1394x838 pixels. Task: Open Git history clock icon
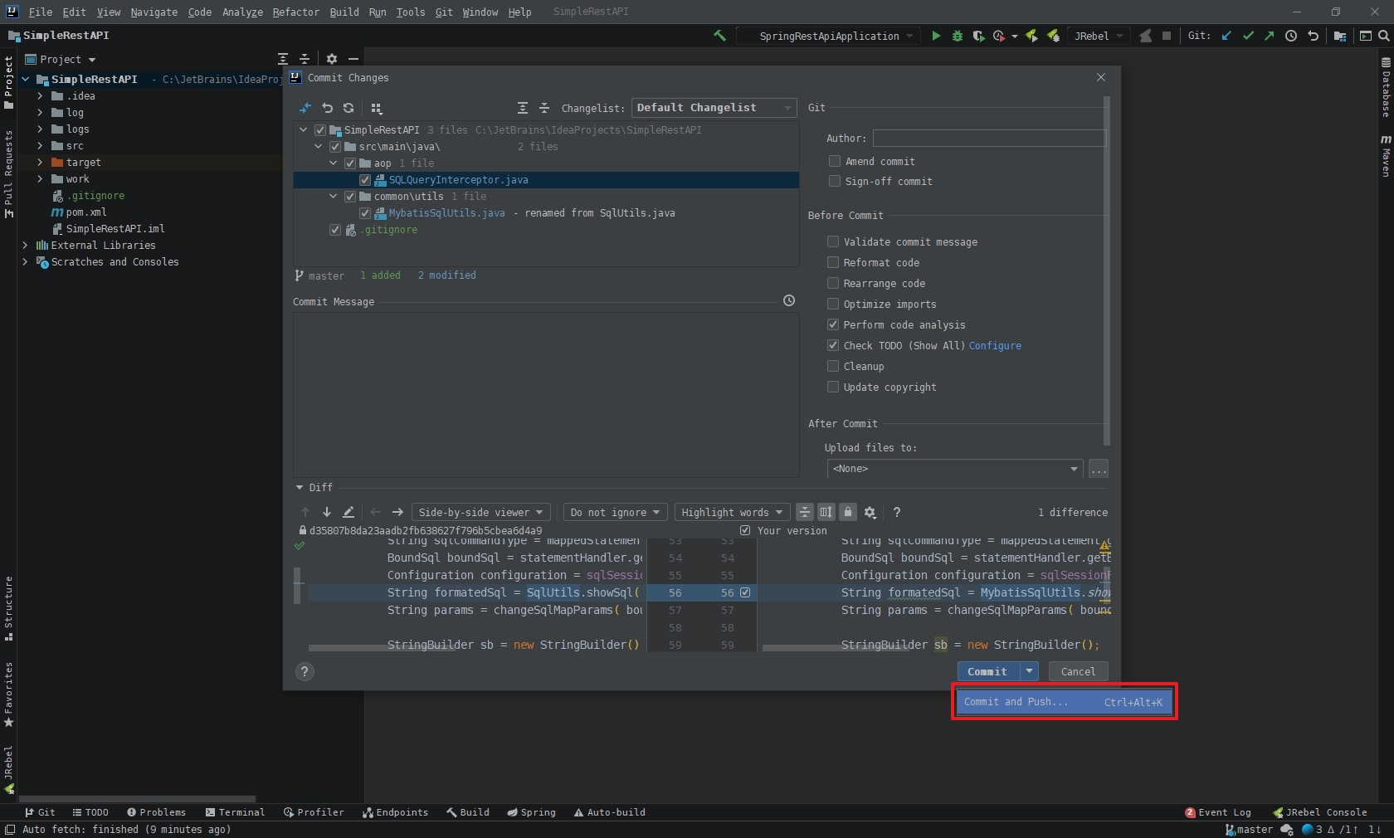click(x=1291, y=36)
